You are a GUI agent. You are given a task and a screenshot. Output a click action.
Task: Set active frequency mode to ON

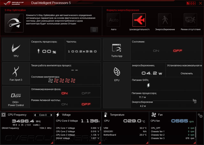tap(64, 104)
